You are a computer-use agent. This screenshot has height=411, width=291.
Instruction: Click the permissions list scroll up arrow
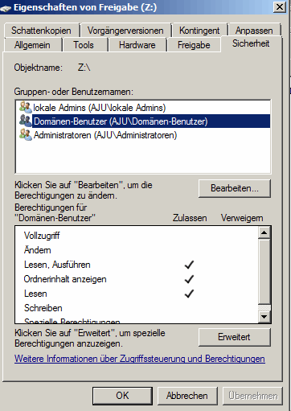click(x=264, y=232)
